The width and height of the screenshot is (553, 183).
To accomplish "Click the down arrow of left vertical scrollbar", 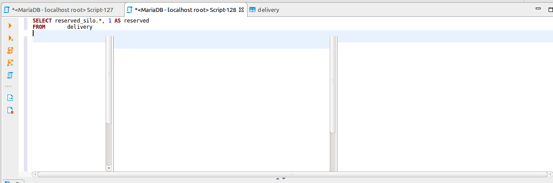I will click(x=109, y=168).
